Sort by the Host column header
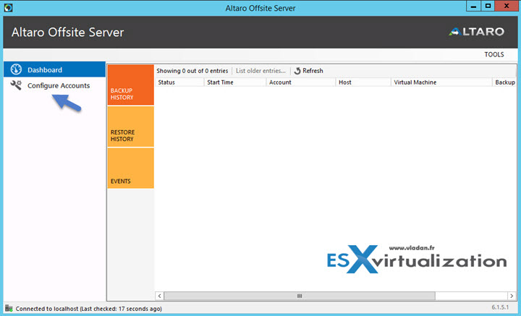521x316 pixels. pos(363,82)
